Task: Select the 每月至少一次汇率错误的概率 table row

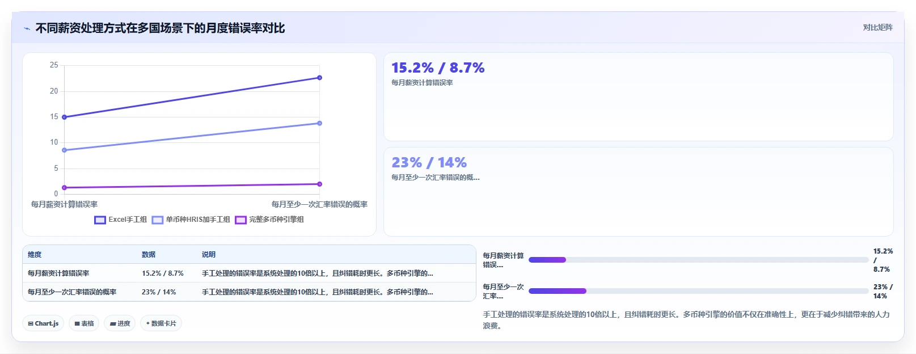Action: click(249, 292)
